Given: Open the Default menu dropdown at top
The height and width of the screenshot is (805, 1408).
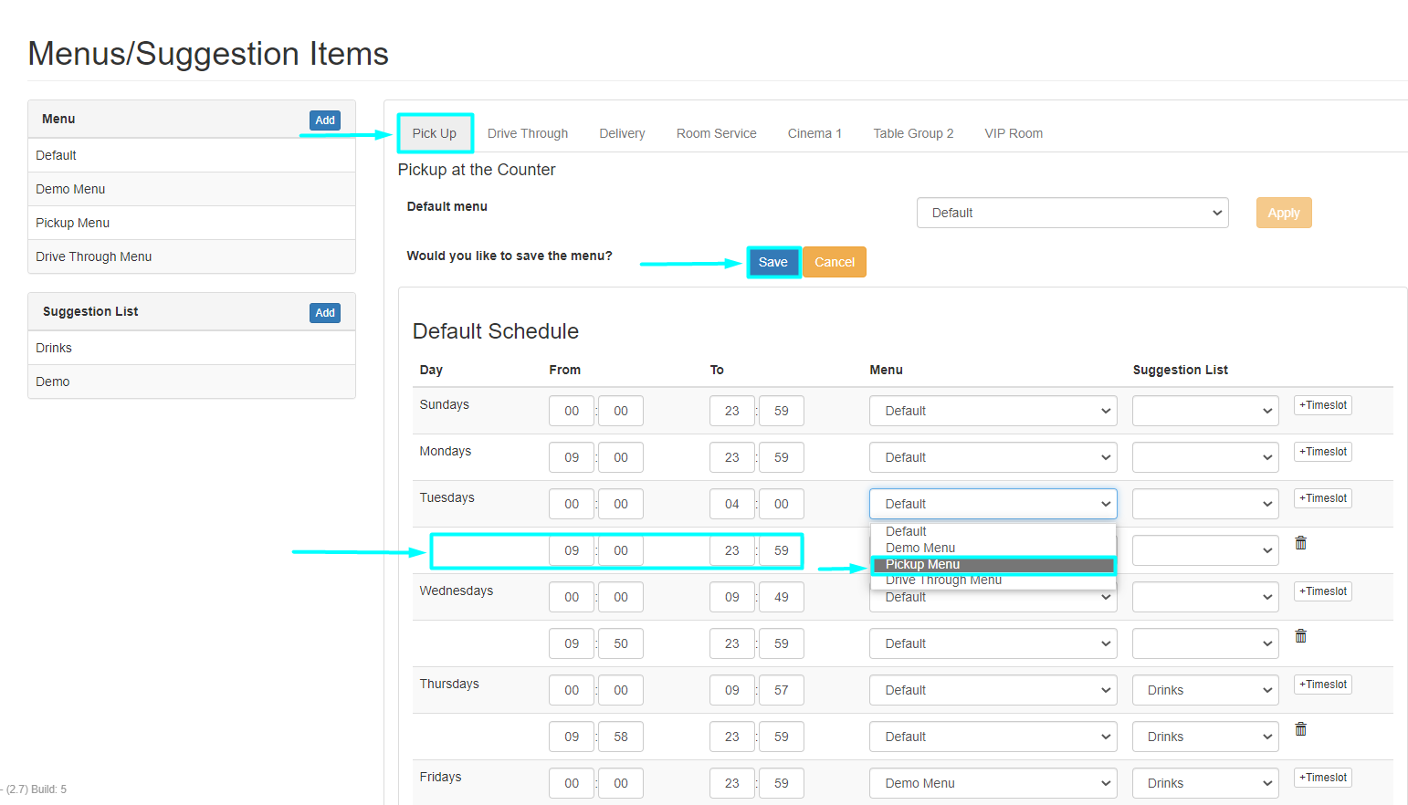Looking at the screenshot, I should click(x=1073, y=213).
